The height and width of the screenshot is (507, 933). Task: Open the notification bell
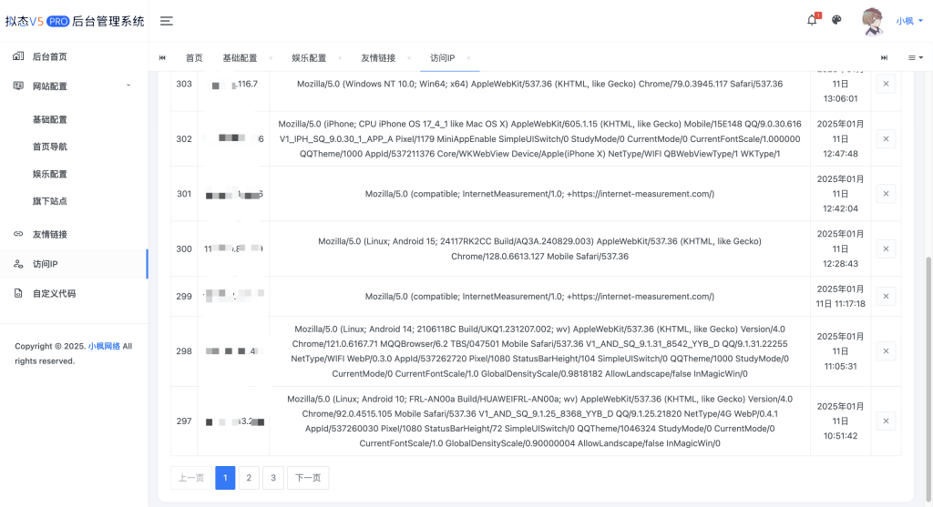click(x=812, y=20)
